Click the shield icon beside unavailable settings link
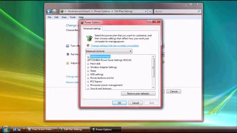This screenshot has height=133, width=237. click(88, 45)
